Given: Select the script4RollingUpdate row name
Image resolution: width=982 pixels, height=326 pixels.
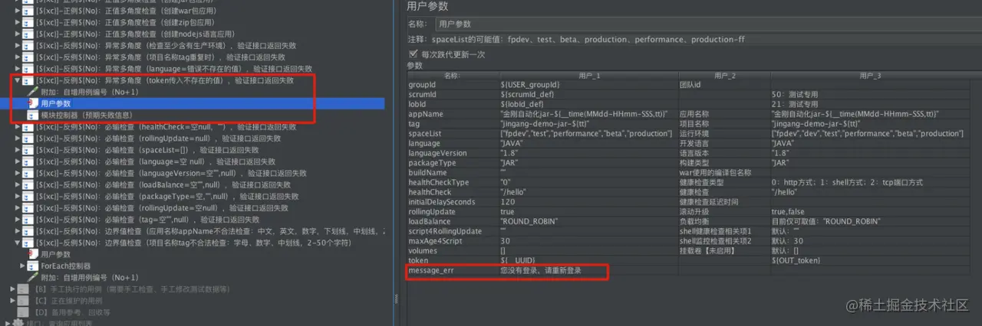Looking at the screenshot, I should (453, 231).
